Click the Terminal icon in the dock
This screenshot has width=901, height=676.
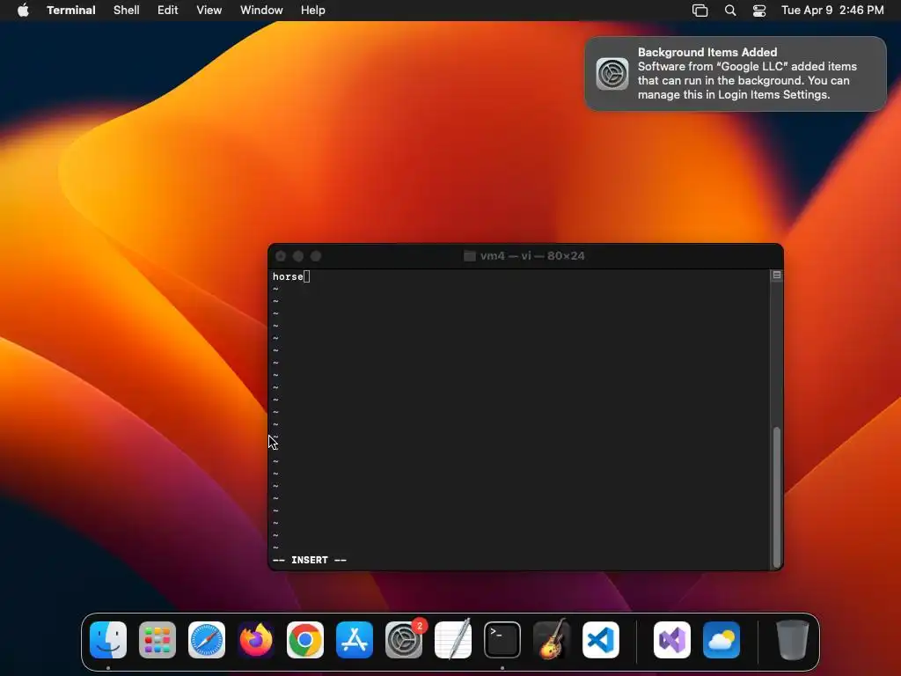[x=502, y=640]
